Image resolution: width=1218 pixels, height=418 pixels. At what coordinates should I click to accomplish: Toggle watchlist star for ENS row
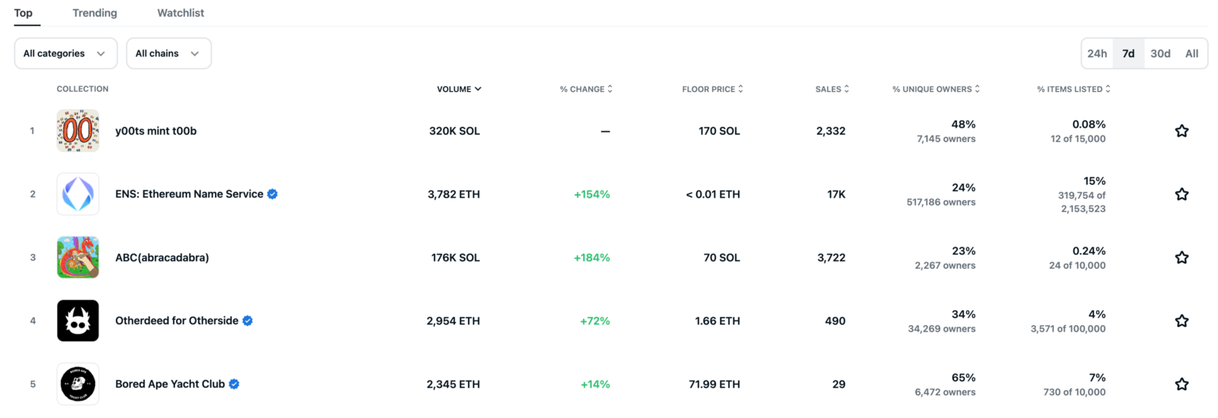pos(1182,194)
